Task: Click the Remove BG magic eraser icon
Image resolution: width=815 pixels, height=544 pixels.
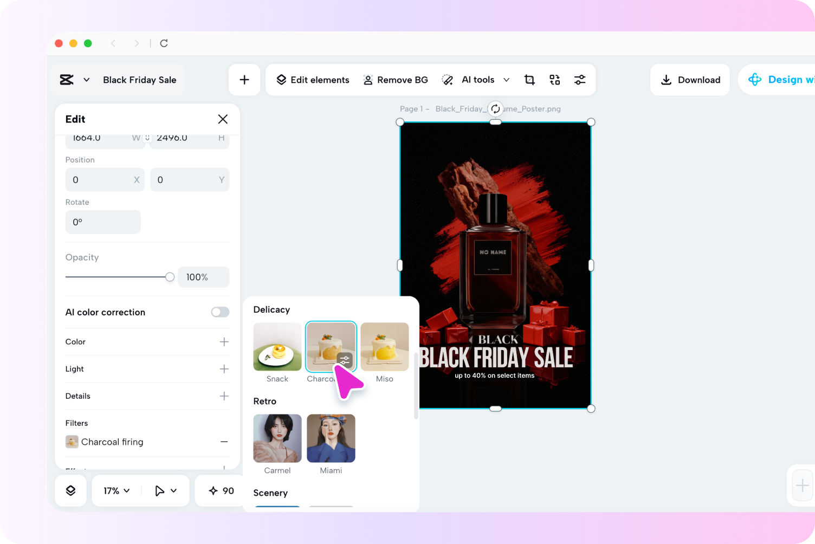Action: coord(368,80)
